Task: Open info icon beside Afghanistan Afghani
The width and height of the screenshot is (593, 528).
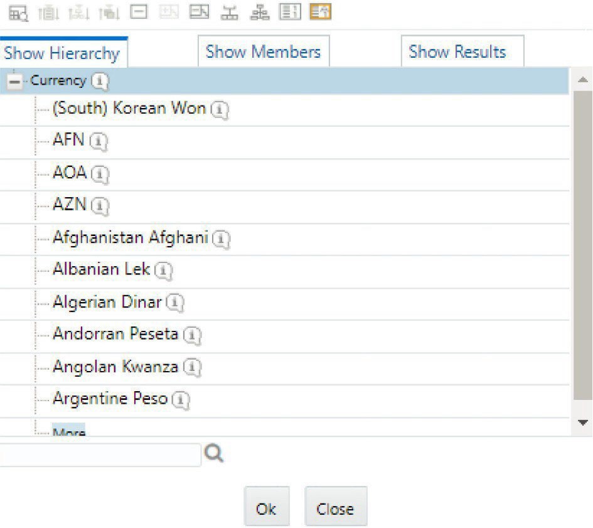Action: pos(221,239)
